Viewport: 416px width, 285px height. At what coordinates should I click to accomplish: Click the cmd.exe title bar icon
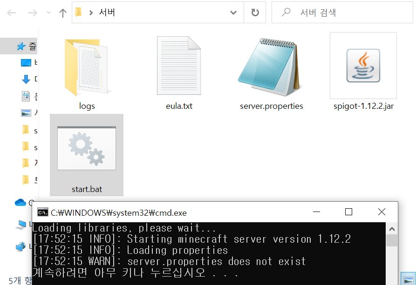(43, 212)
